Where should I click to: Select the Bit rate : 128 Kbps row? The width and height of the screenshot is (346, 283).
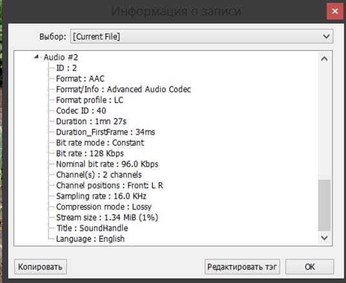click(x=90, y=153)
